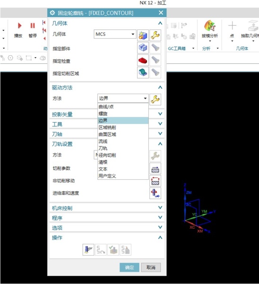Expand the 投影矢量 section
259x284 pixels.
tap(107, 114)
